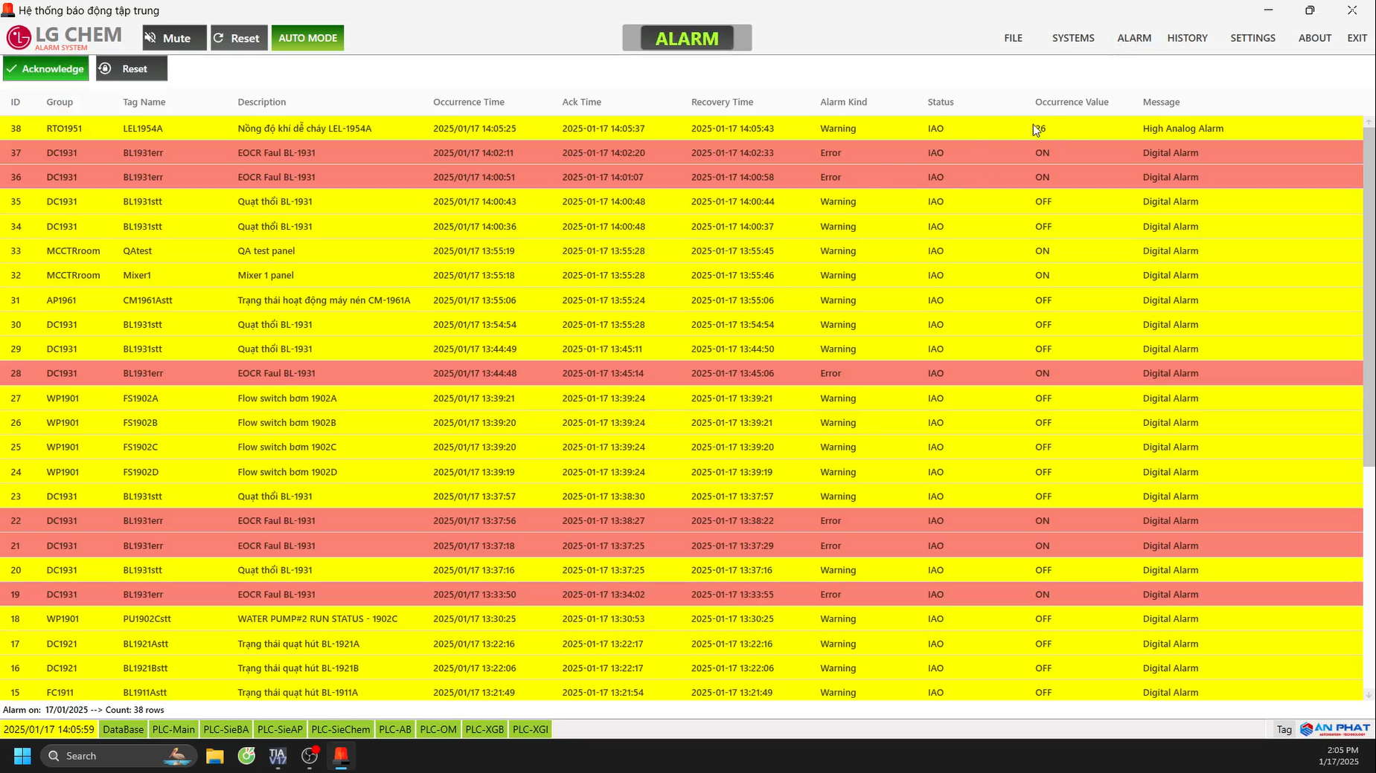The width and height of the screenshot is (1376, 773).
Task: Switch to OBS Studio in the taskbar
Action: [x=310, y=756]
